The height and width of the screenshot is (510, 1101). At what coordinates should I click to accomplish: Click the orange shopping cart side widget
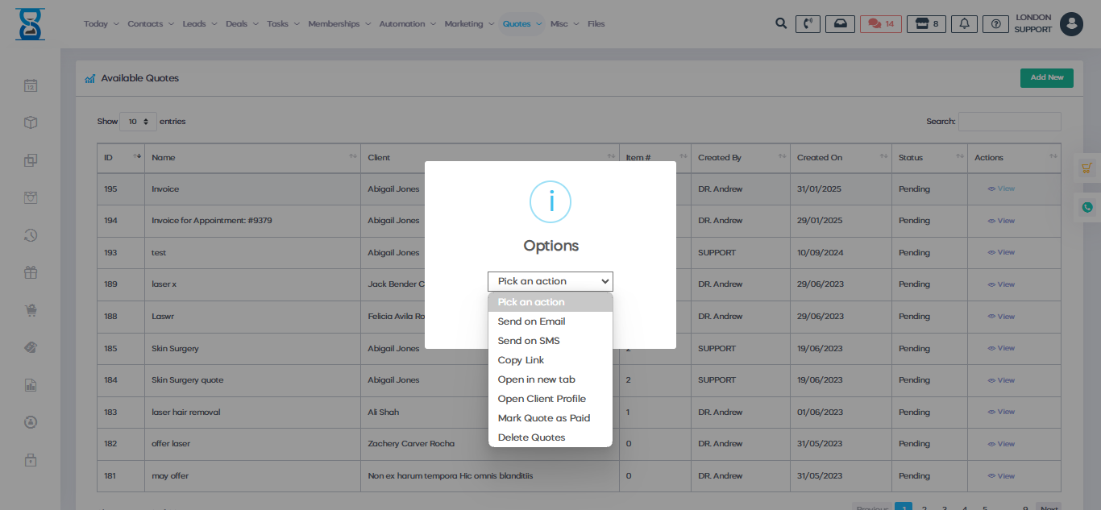click(x=1087, y=168)
